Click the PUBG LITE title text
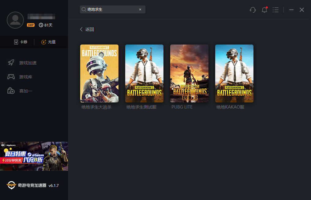 tap(182, 107)
